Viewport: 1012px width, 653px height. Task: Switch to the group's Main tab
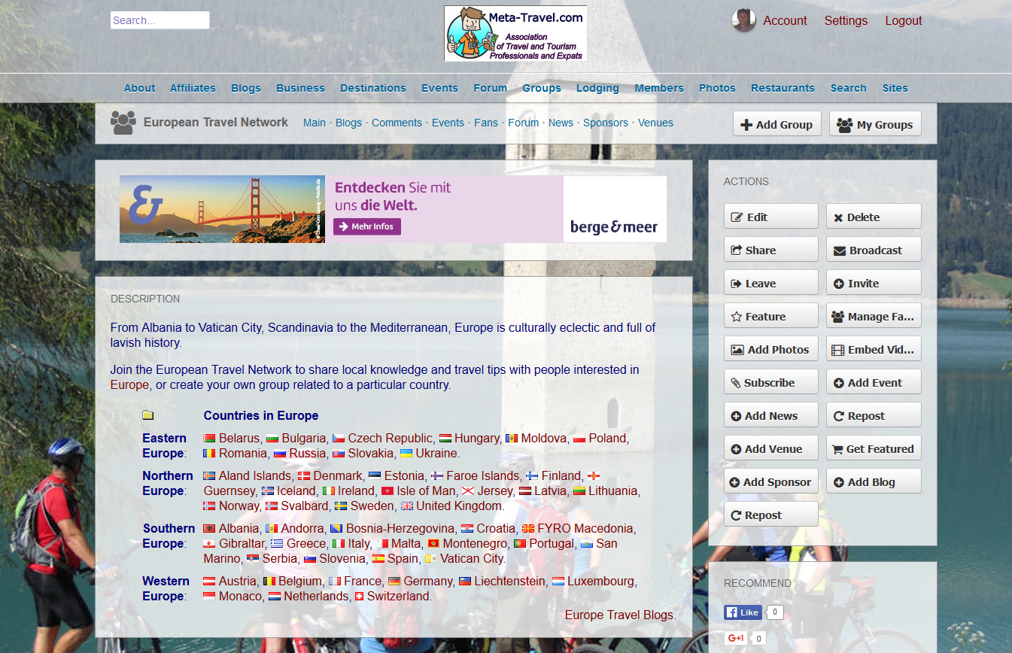pyautogui.click(x=315, y=123)
